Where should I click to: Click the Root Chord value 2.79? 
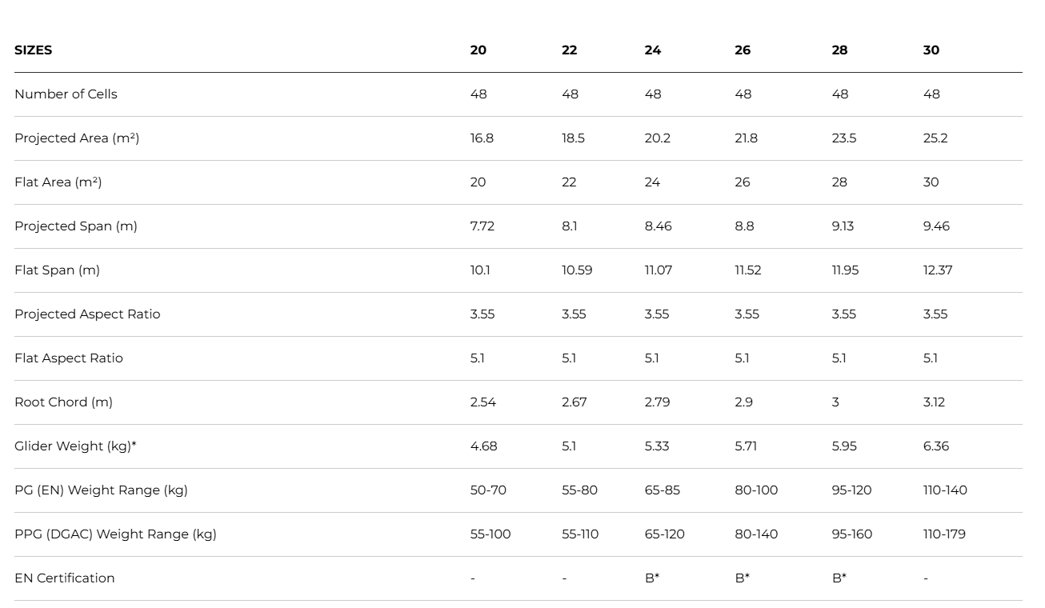tap(657, 402)
